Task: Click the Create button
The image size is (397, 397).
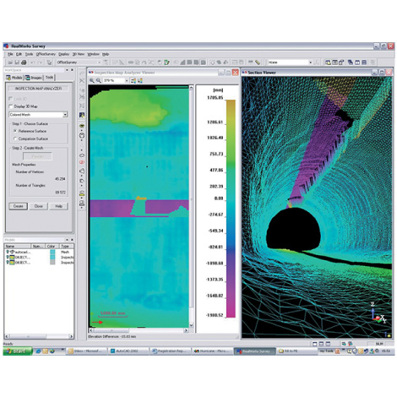Action: [18, 206]
